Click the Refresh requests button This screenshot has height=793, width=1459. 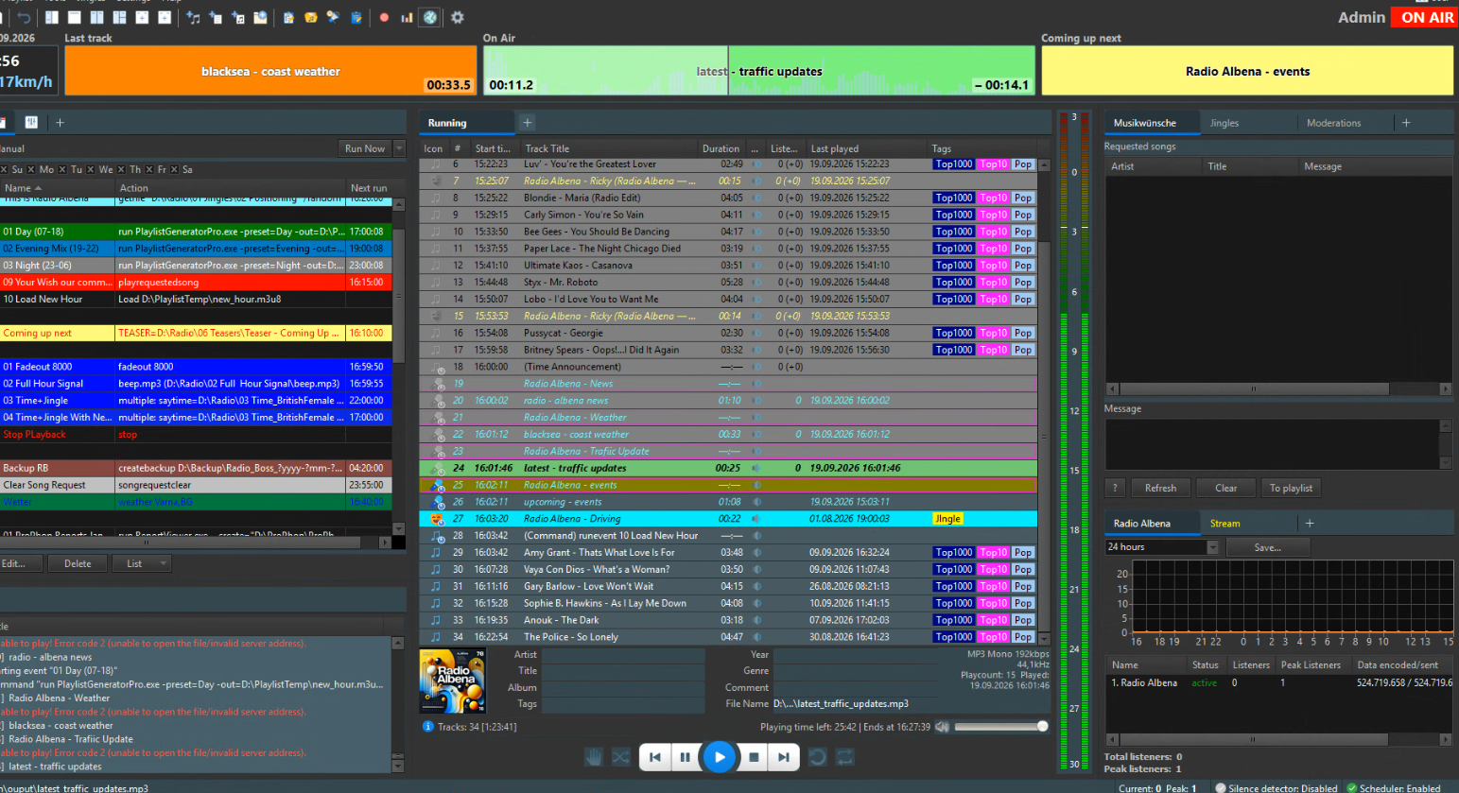[x=1160, y=488]
